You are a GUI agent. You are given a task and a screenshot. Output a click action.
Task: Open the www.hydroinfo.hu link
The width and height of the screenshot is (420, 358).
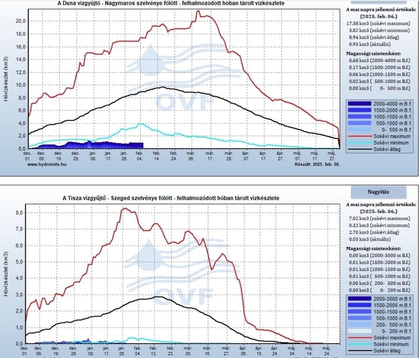click(47, 164)
